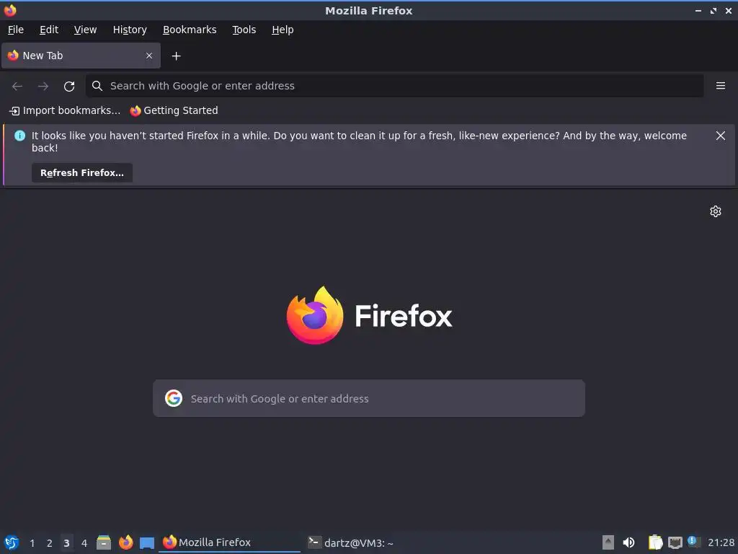The width and height of the screenshot is (738, 554).
Task: Close the New Tab tab
Action: point(149,56)
